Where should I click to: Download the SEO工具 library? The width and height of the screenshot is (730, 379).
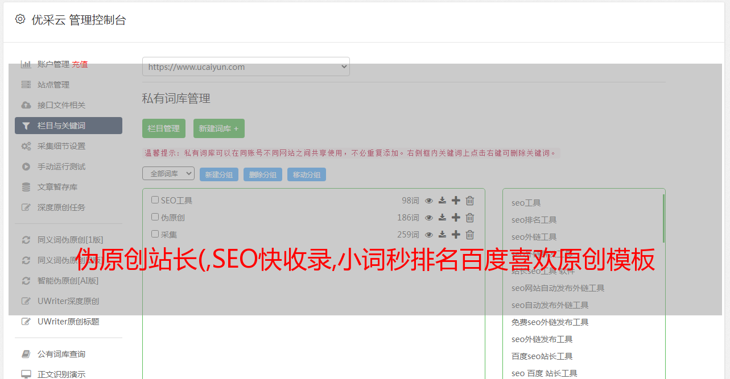point(442,201)
